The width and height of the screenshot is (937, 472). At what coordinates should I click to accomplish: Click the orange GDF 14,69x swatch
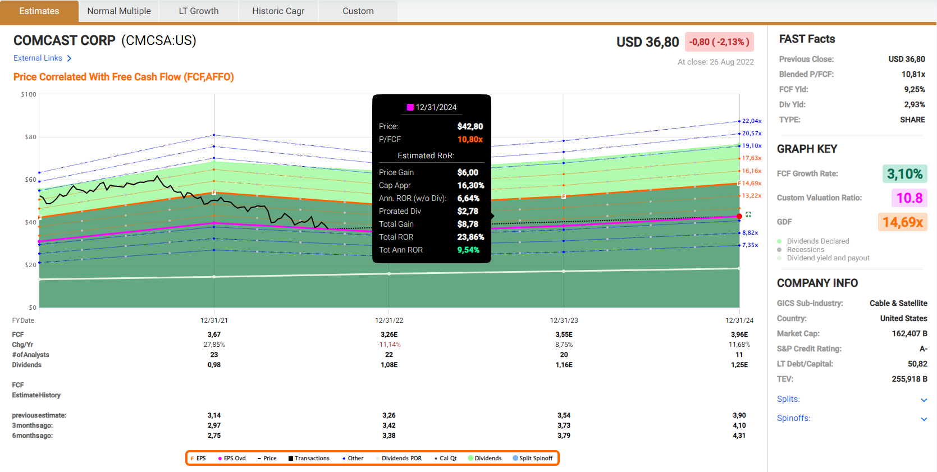tap(902, 222)
